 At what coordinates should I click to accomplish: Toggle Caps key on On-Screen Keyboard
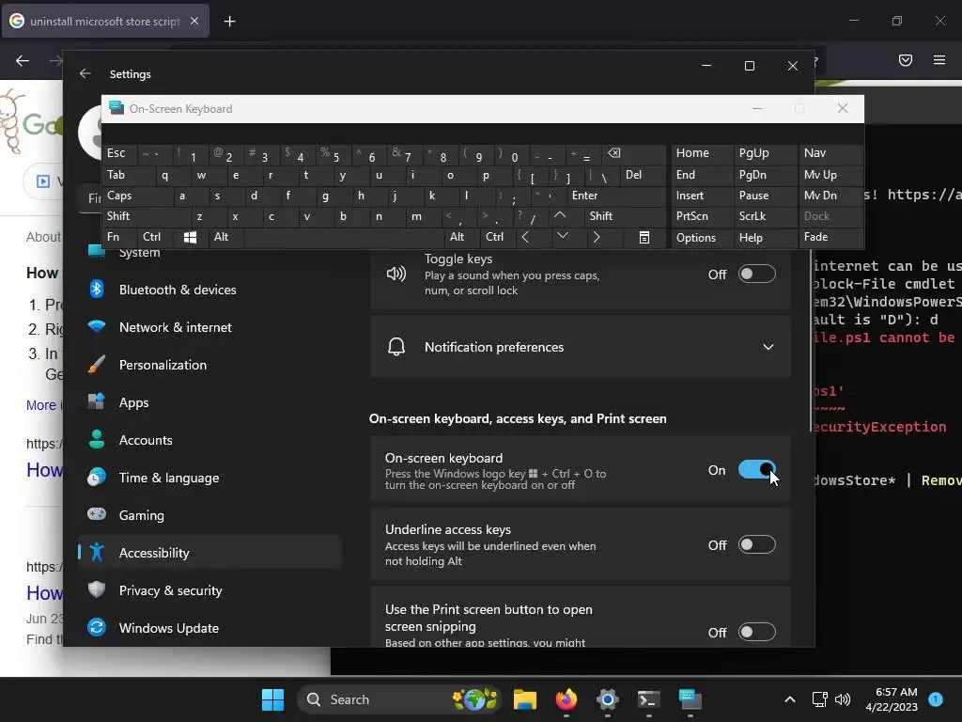(137, 196)
